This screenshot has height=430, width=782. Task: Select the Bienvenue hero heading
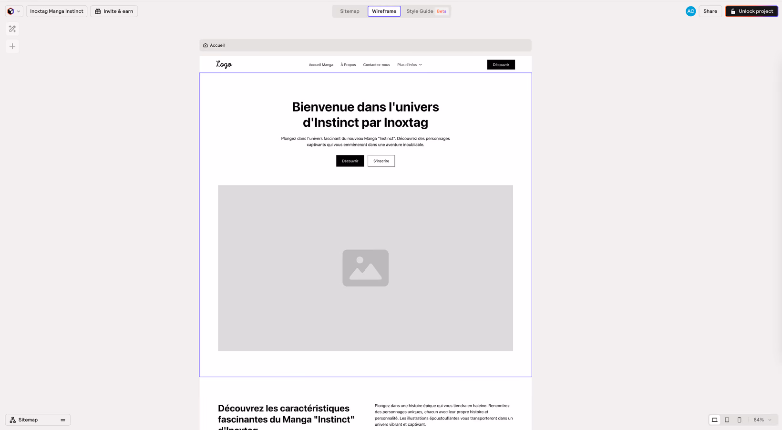click(x=365, y=114)
